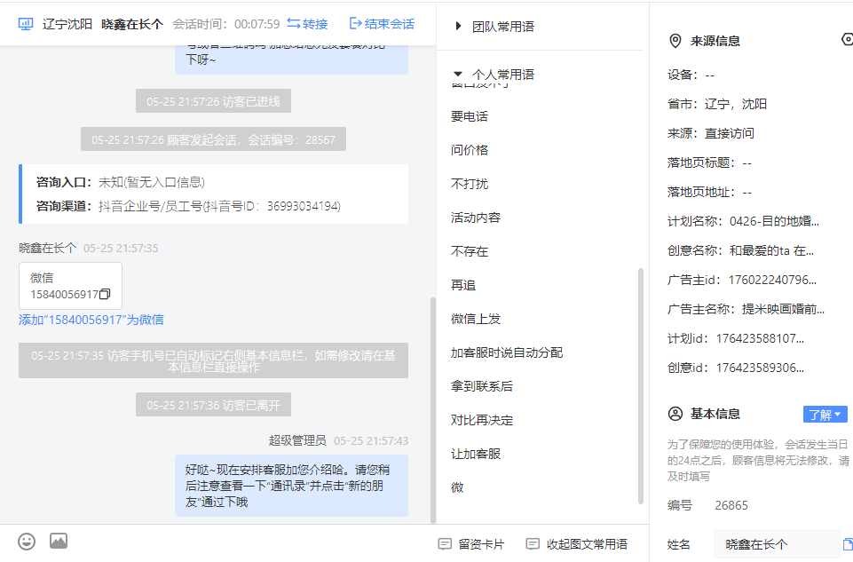This screenshot has height=562, width=853.
Task: Click the icon at the right of 来源信息
Action: click(847, 39)
